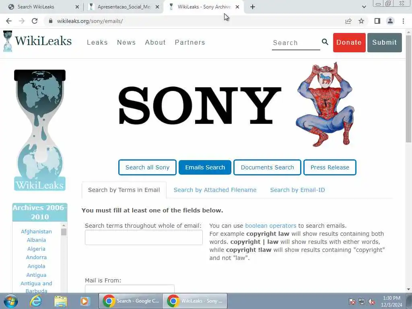Open the browser side panel icon
The image size is (412, 309).
pyautogui.click(x=377, y=21)
